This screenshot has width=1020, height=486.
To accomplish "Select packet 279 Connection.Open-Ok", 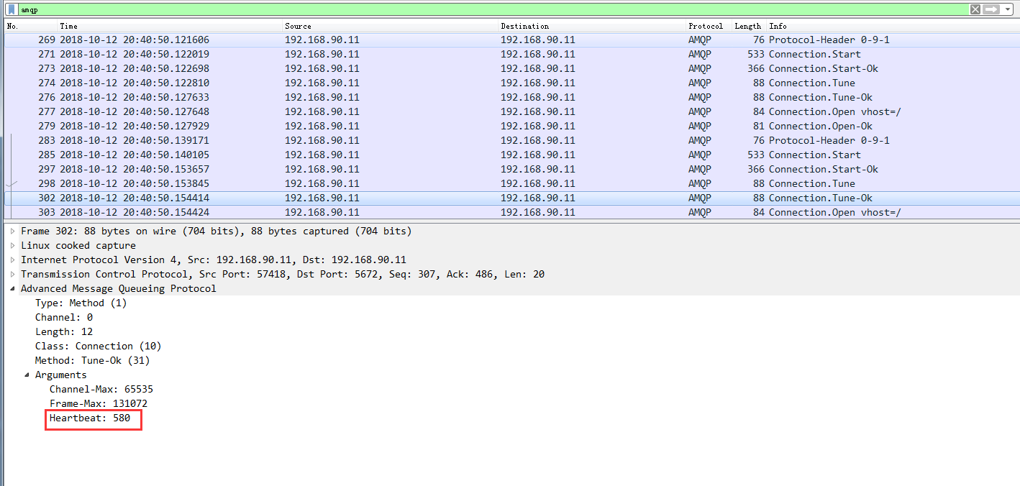I will pos(511,126).
